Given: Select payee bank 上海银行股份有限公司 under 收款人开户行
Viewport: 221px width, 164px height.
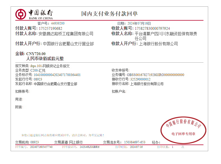Looking at the screenshot, I should pos(158,44).
